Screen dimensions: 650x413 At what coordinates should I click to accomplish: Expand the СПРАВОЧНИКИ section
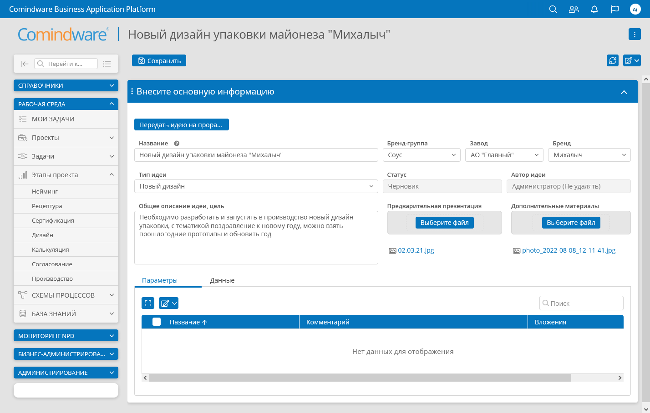click(66, 85)
